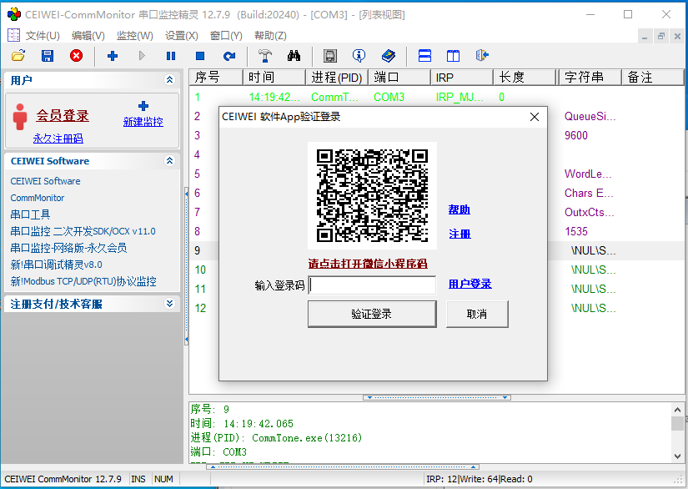Switch to horizontal split view icon

(424, 56)
